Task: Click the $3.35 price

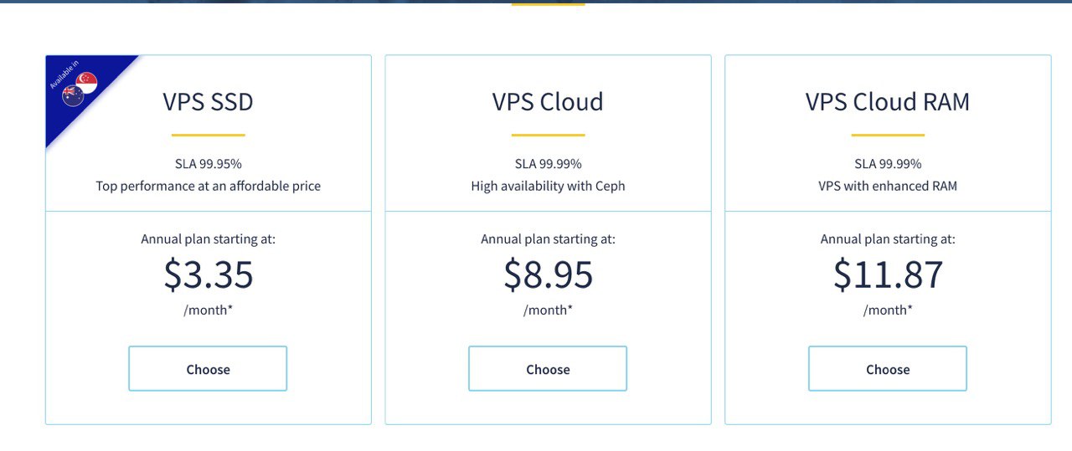Action: click(x=209, y=274)
